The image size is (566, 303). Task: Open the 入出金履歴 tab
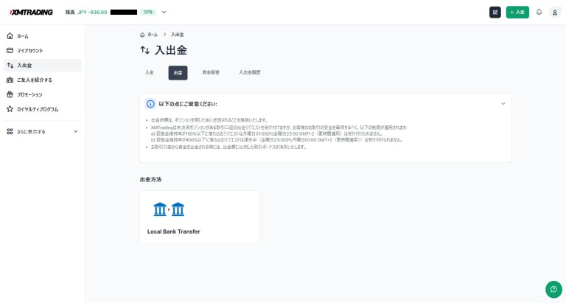249,72
